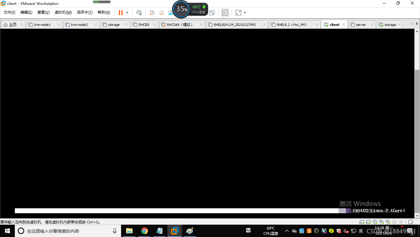Close the RHCE8 tab
The width and height of the screenshot is (420, 237).
[x=154, y=25]
